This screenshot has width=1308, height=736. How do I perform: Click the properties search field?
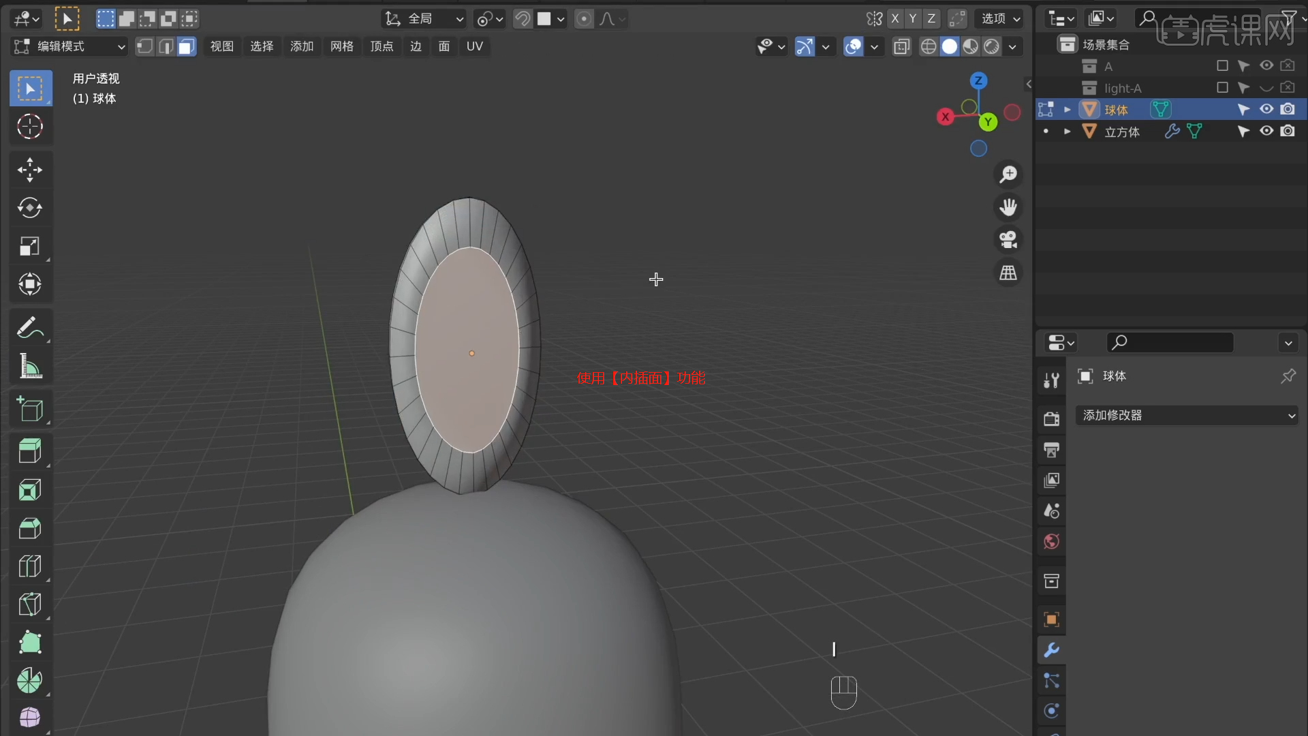[1170, 343]
